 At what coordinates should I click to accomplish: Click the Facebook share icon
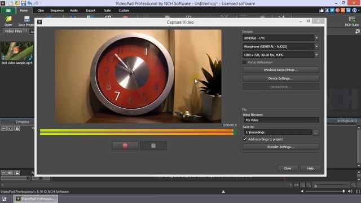tap(327, 10)
